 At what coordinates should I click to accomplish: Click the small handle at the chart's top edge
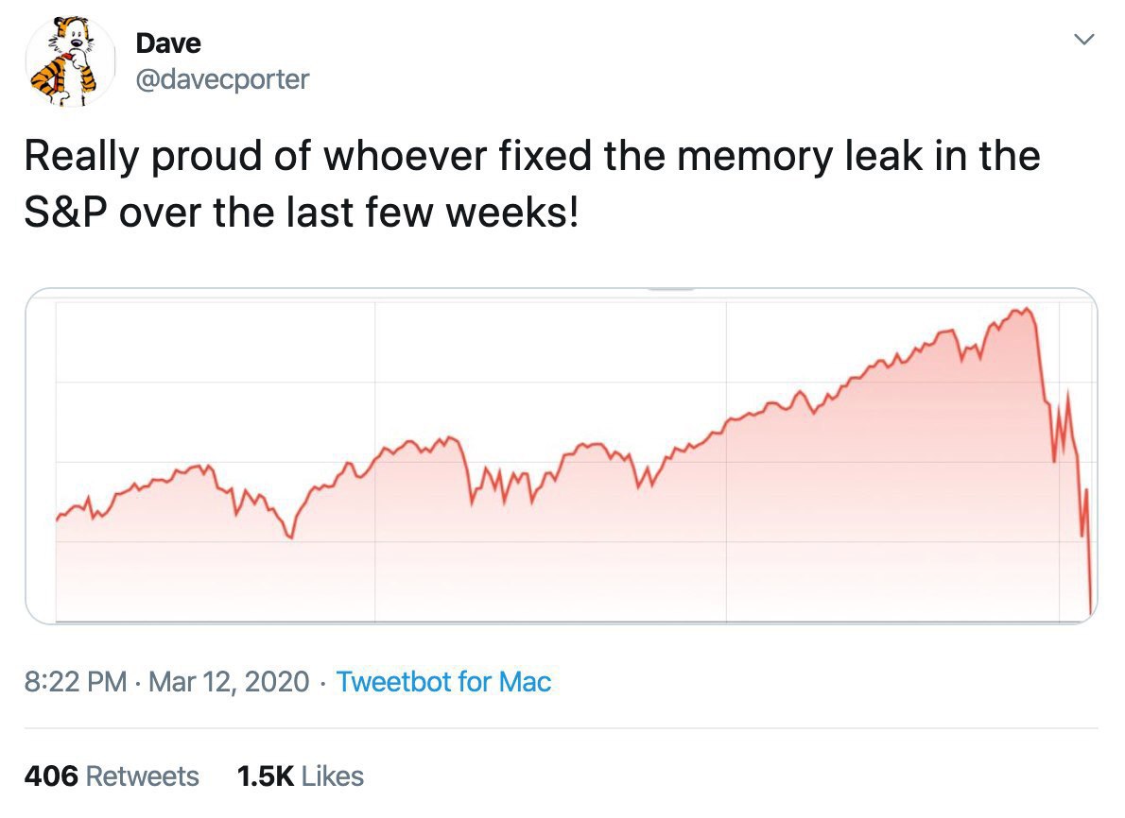(x=670, y=289)
